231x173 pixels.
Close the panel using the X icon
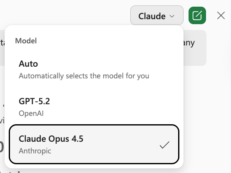point(221,15)
